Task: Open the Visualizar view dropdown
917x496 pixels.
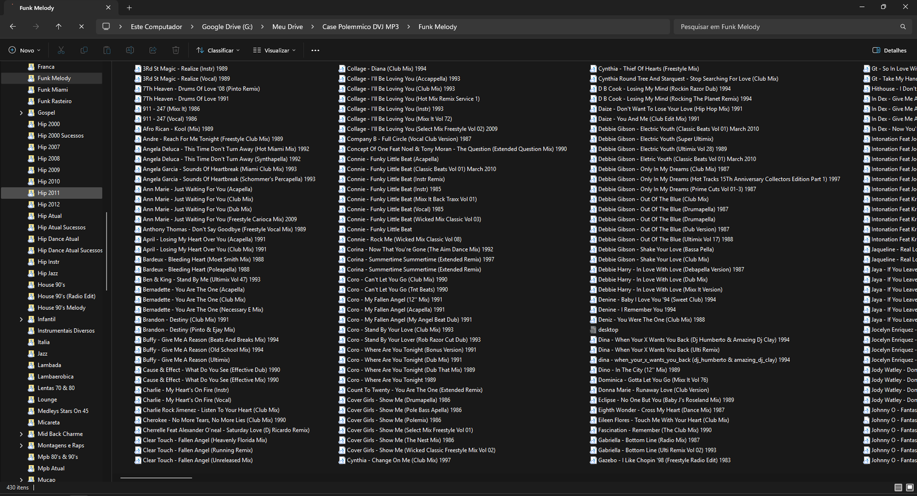Action: (275, 50)
